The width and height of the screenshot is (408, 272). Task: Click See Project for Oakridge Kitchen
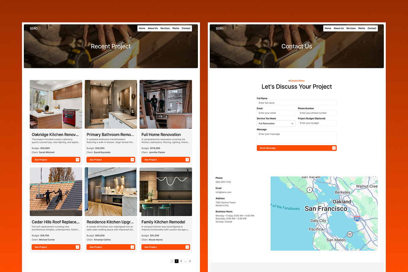[56, 160]
